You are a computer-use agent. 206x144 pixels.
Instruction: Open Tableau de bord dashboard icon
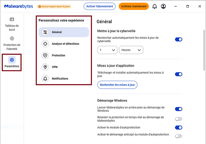coord(12,19)
